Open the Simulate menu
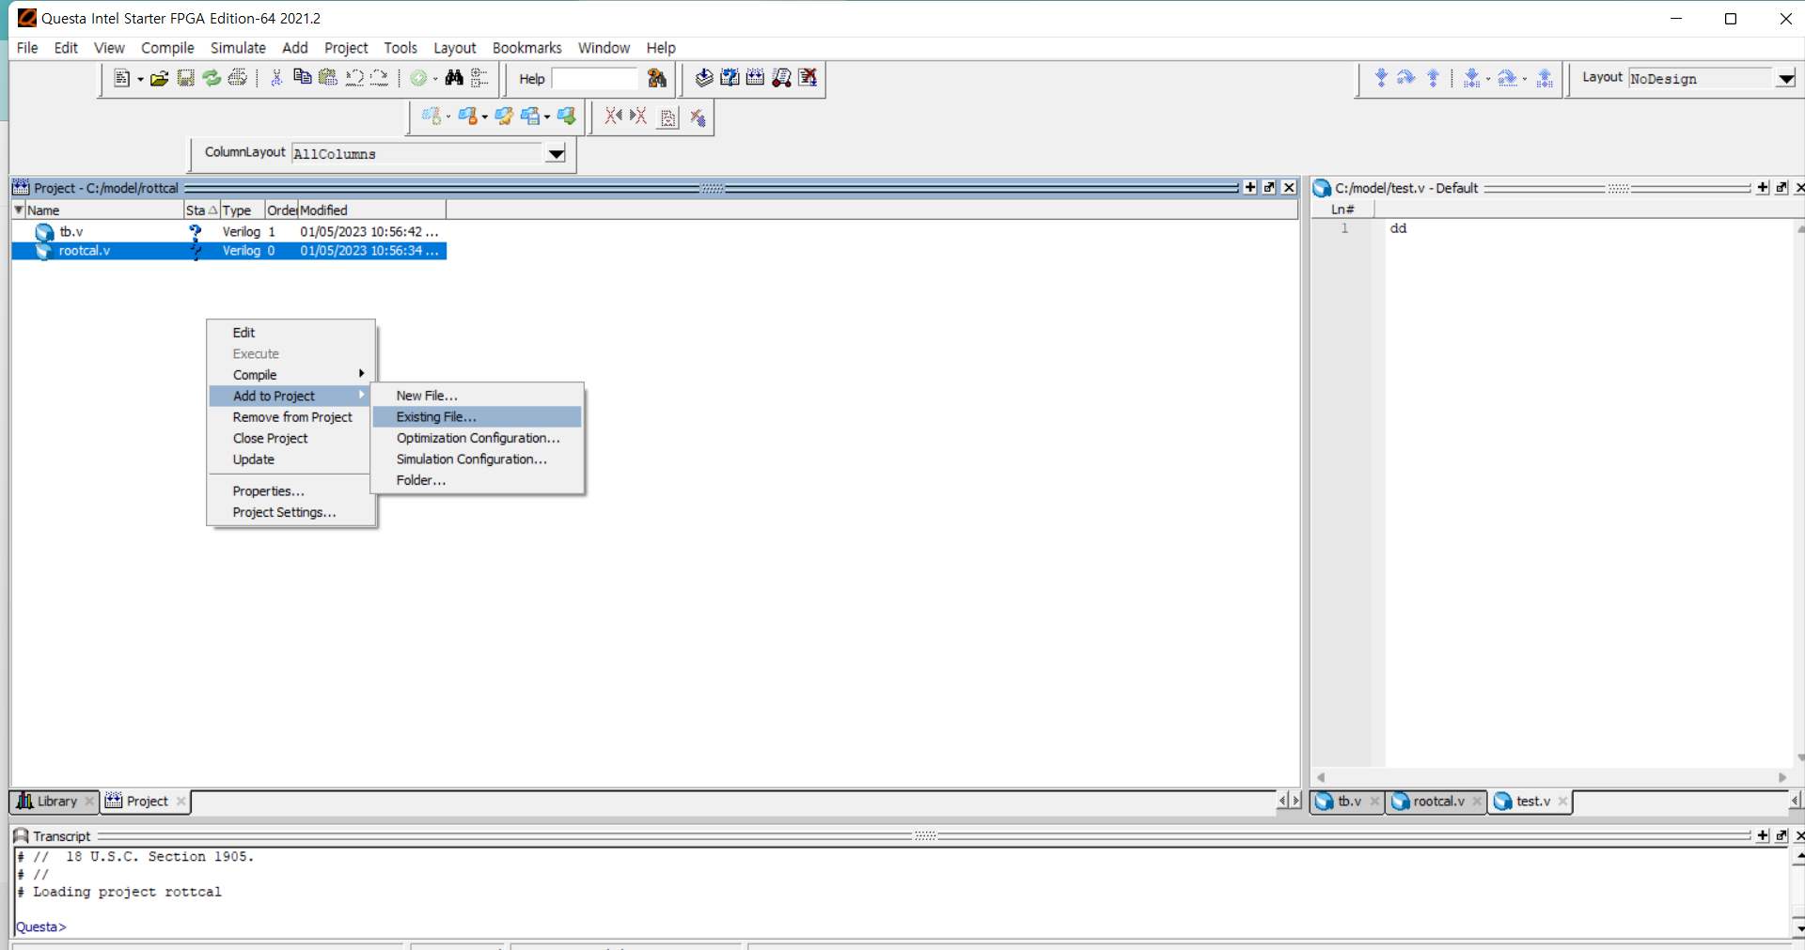Screen dimensions: 1805x950 pos(238,48)
